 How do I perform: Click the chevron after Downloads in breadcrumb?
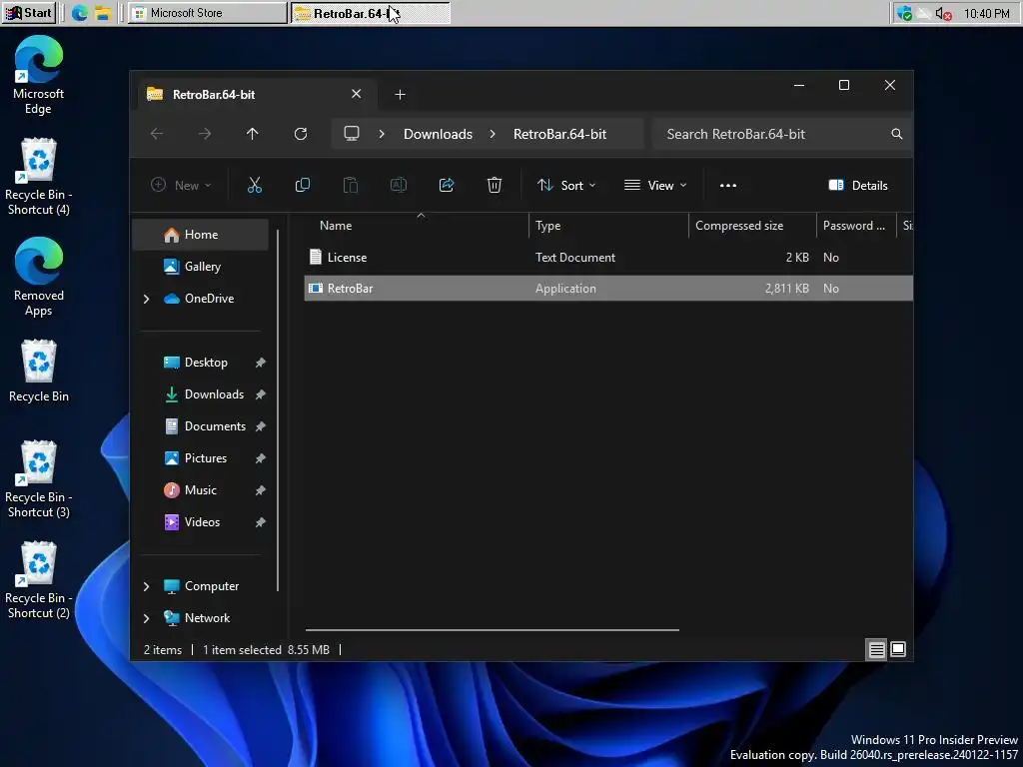click(x=493, y=134)
